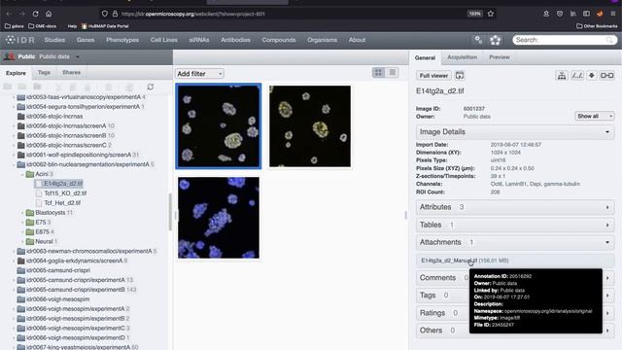Image resolution: width=622 pixels, height=350 pixels.
Task: Expand the Blastocysts dataset node
Action: point(22,213)
